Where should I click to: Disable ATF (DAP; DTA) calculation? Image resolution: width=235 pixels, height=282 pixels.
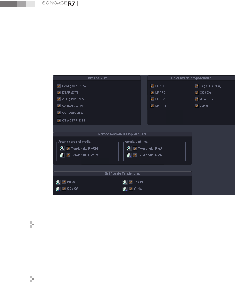point(59,99)
